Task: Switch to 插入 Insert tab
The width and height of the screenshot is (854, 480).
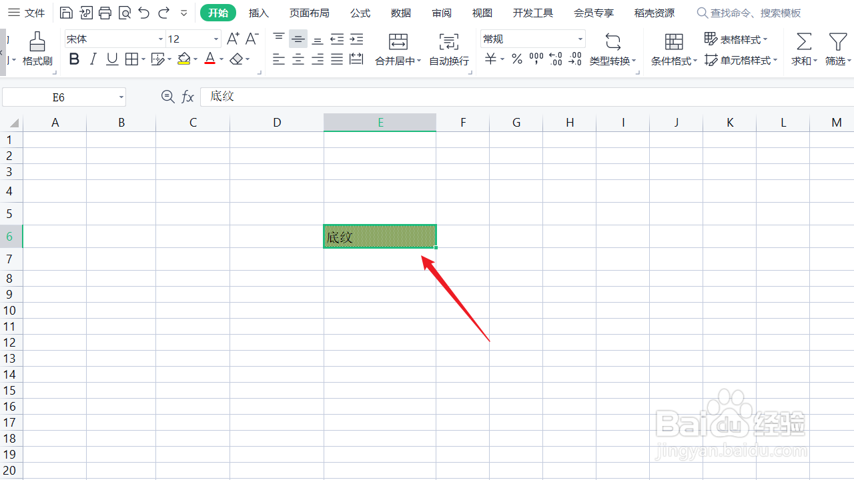Action: point(259,13)
